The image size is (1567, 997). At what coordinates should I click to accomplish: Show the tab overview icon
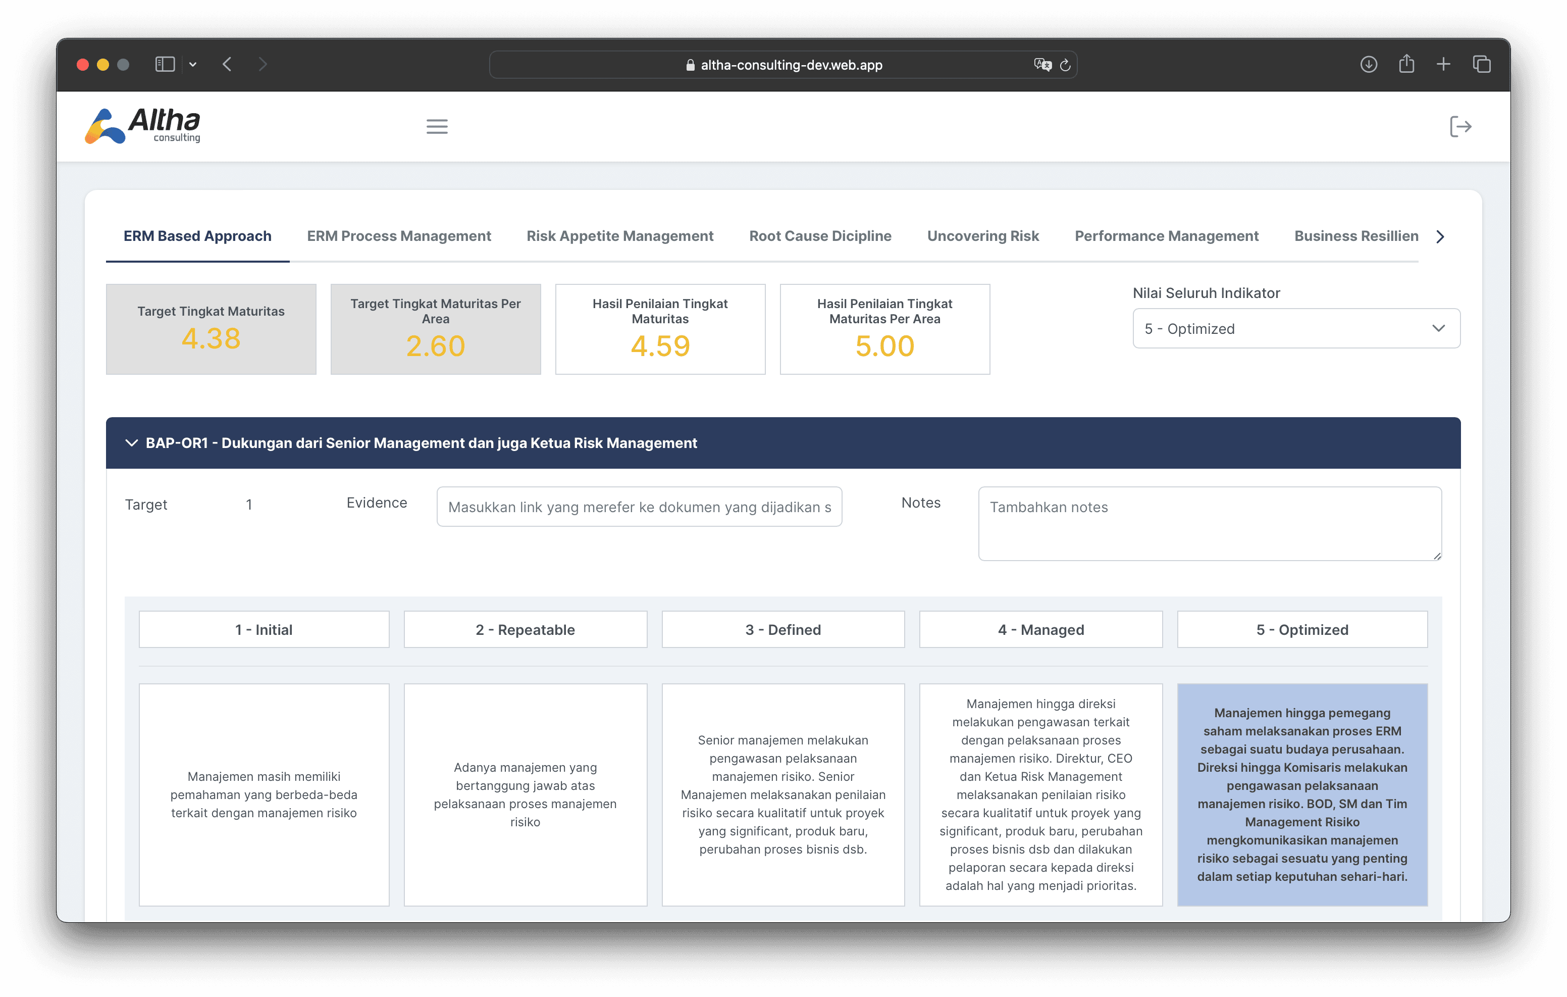[1481, 64]
